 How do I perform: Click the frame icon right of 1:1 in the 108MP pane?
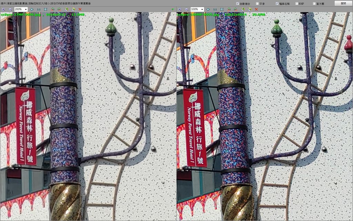coord(222,9)
